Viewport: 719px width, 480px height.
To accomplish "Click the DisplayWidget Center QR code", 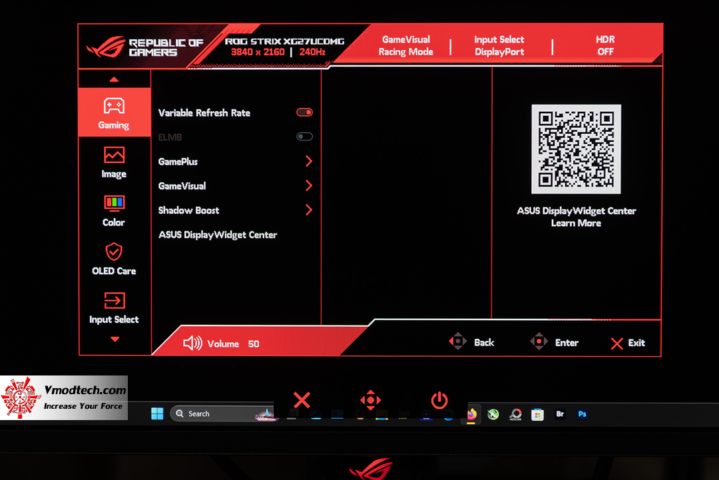I will click(x=576, y=149).
